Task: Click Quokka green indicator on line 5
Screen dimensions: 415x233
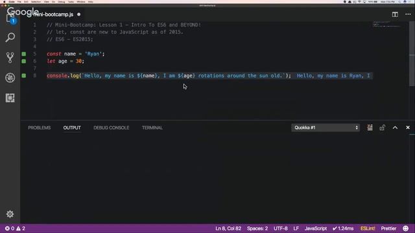Action: (x=24, y=54)
